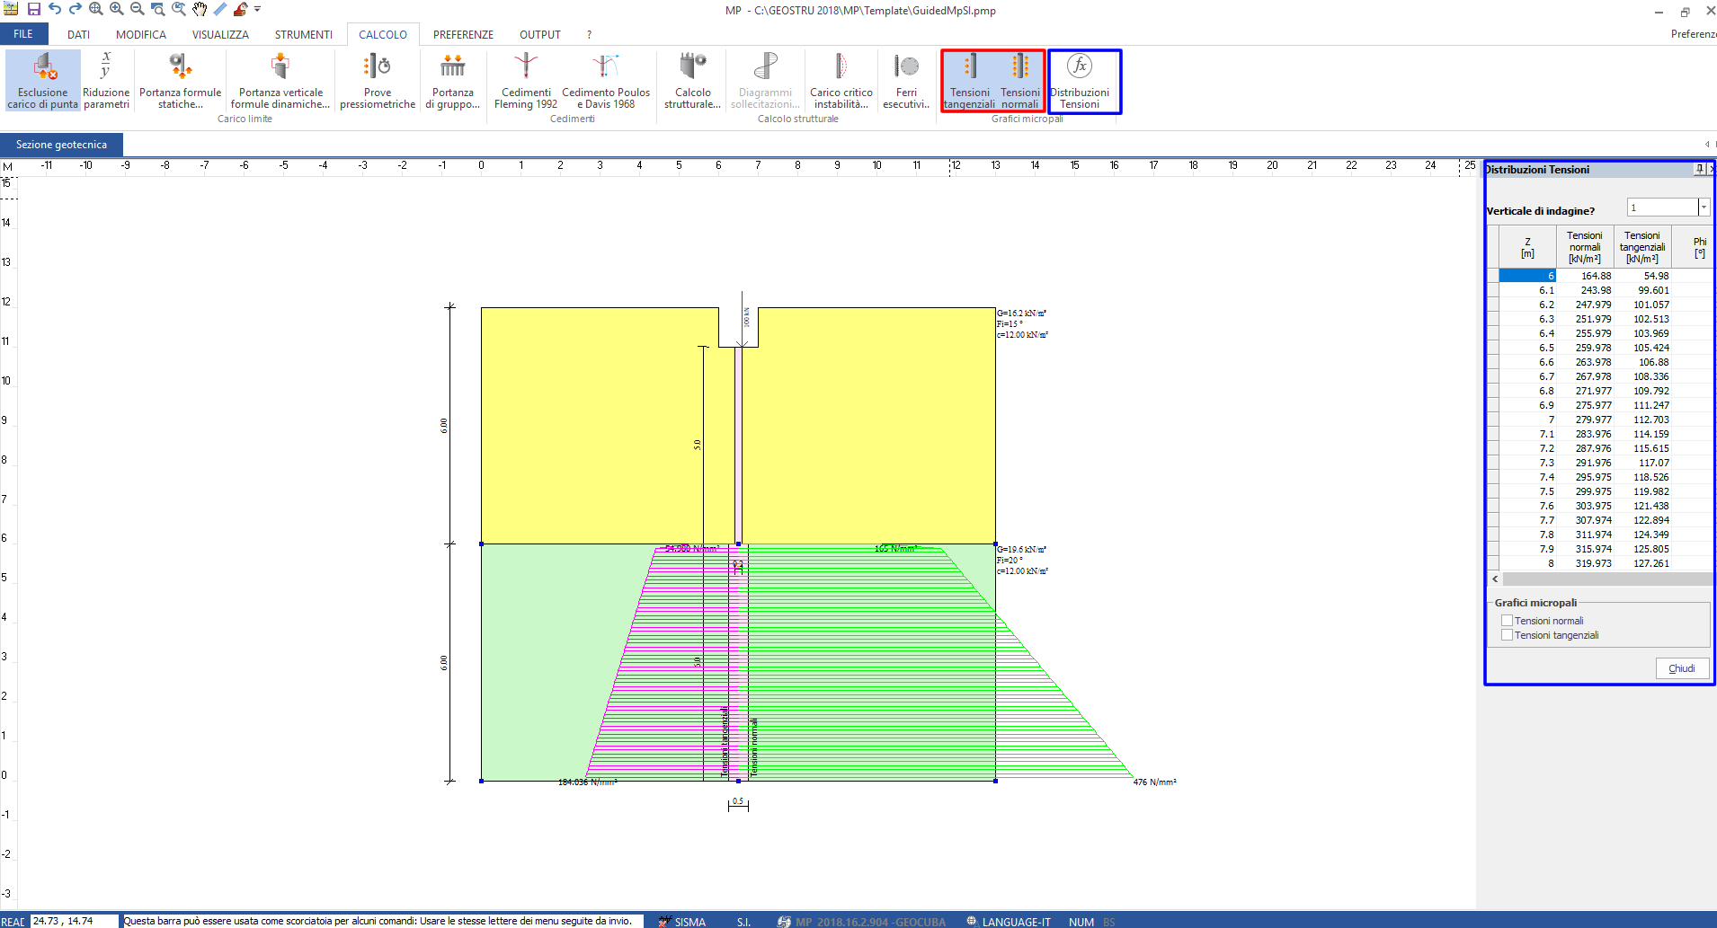Select the blue measuring line tool
Screen dimensions: 1717x928
coord(220,9)
